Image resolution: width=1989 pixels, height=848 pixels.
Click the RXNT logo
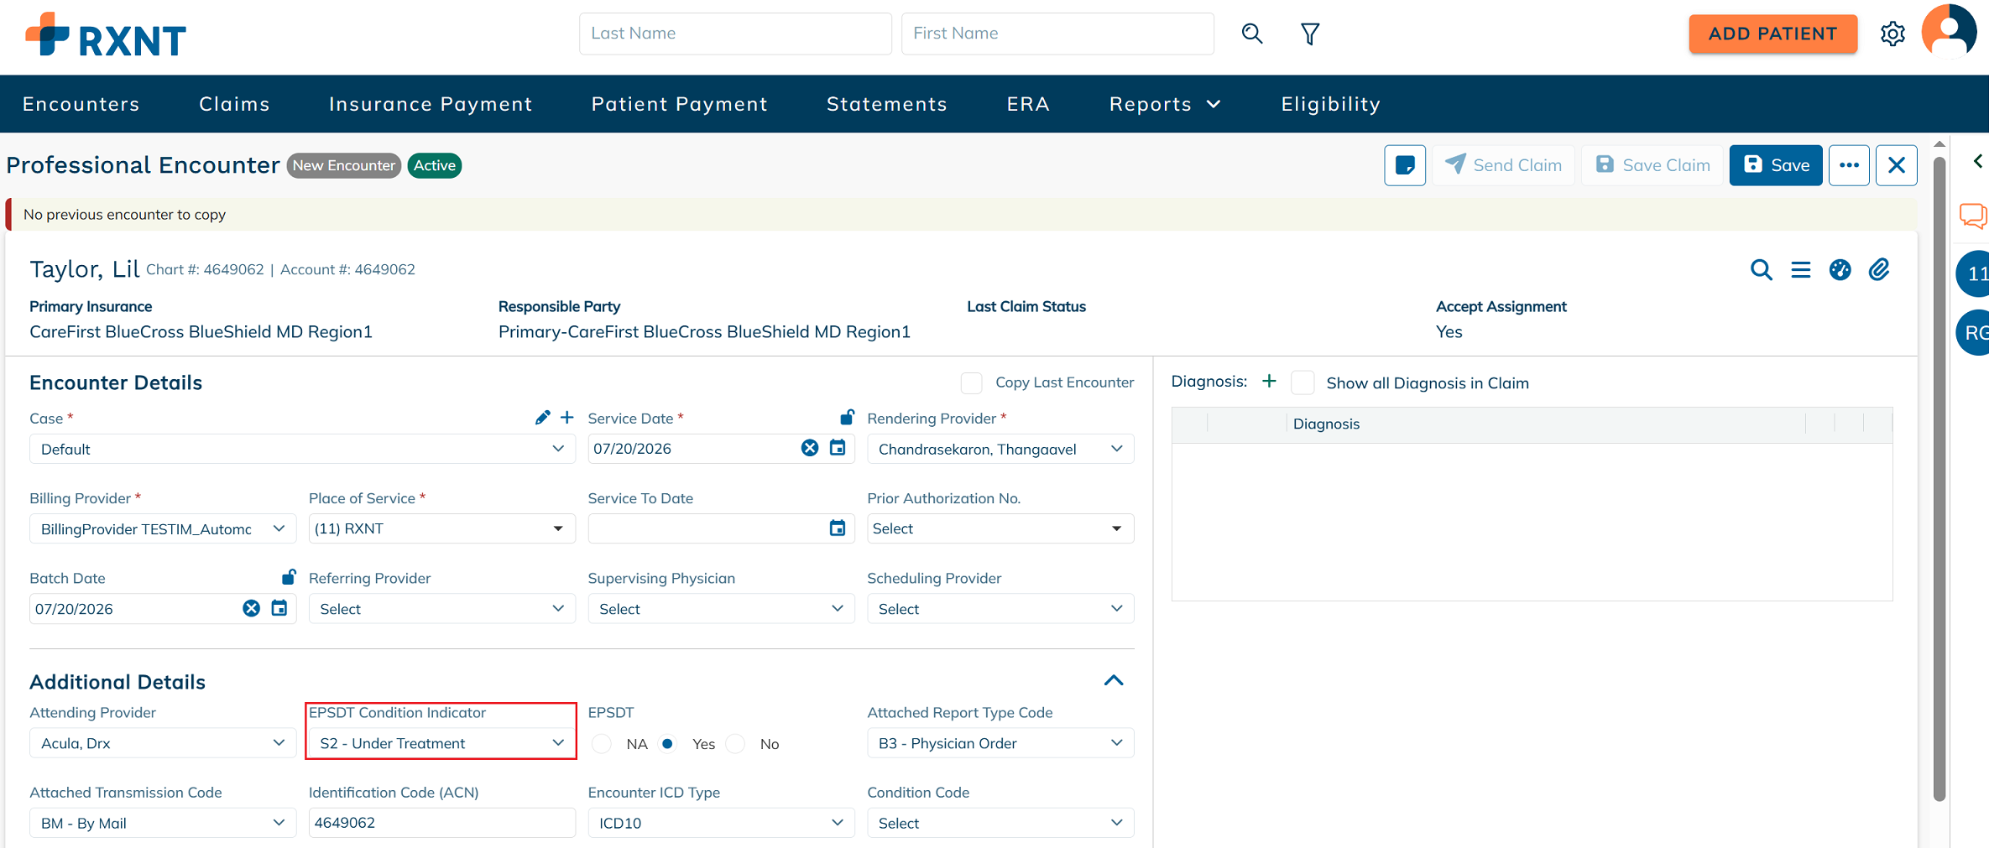106,35
